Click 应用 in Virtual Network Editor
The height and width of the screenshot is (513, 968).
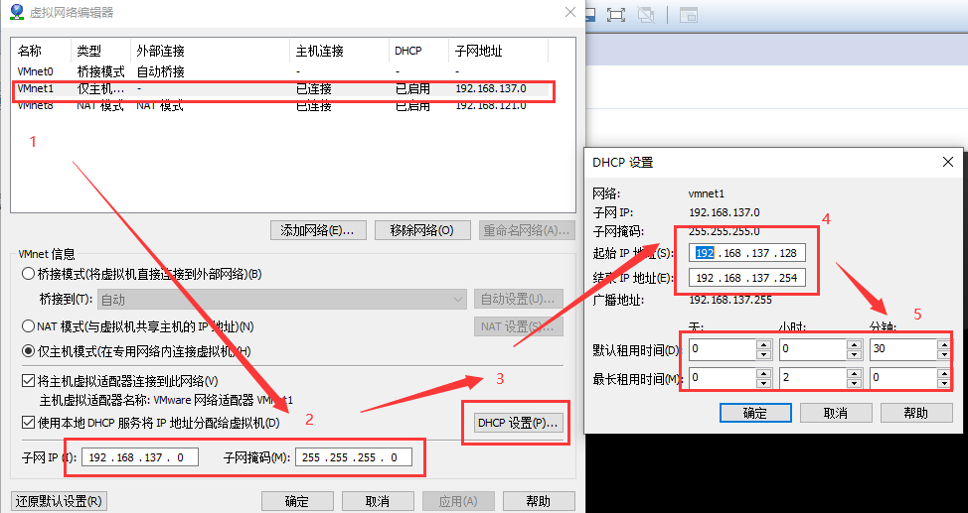pos(458,501)
